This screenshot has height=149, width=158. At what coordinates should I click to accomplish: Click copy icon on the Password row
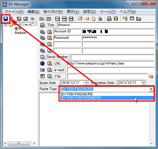coord(42,38)
